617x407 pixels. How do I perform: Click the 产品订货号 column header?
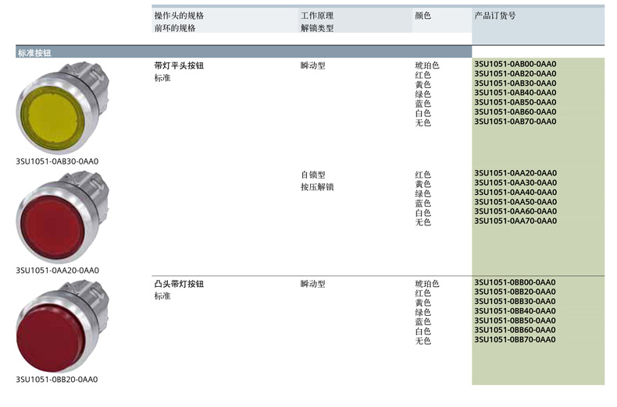pos(494,16)
